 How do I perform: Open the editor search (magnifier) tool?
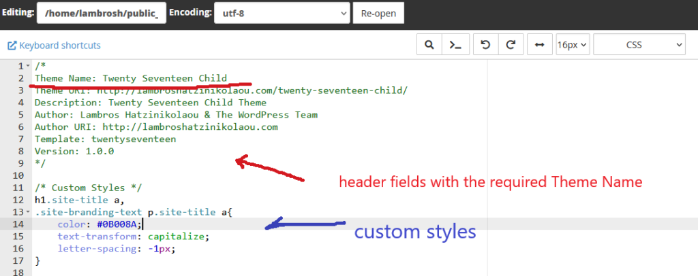click(429, 45)
